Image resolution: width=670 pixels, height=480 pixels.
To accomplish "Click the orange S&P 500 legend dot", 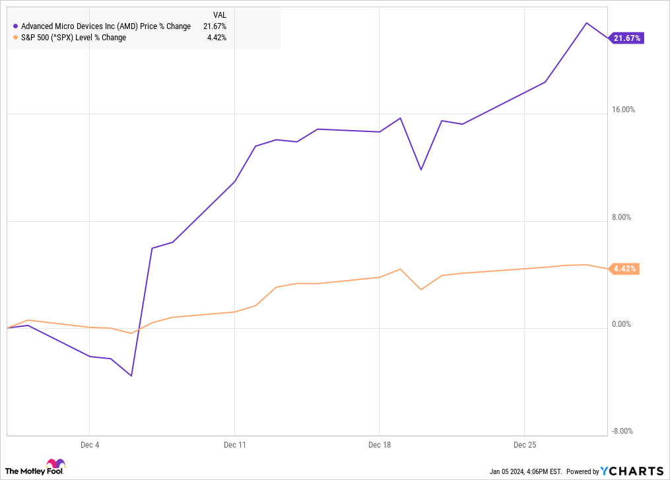I will (16, 38).
